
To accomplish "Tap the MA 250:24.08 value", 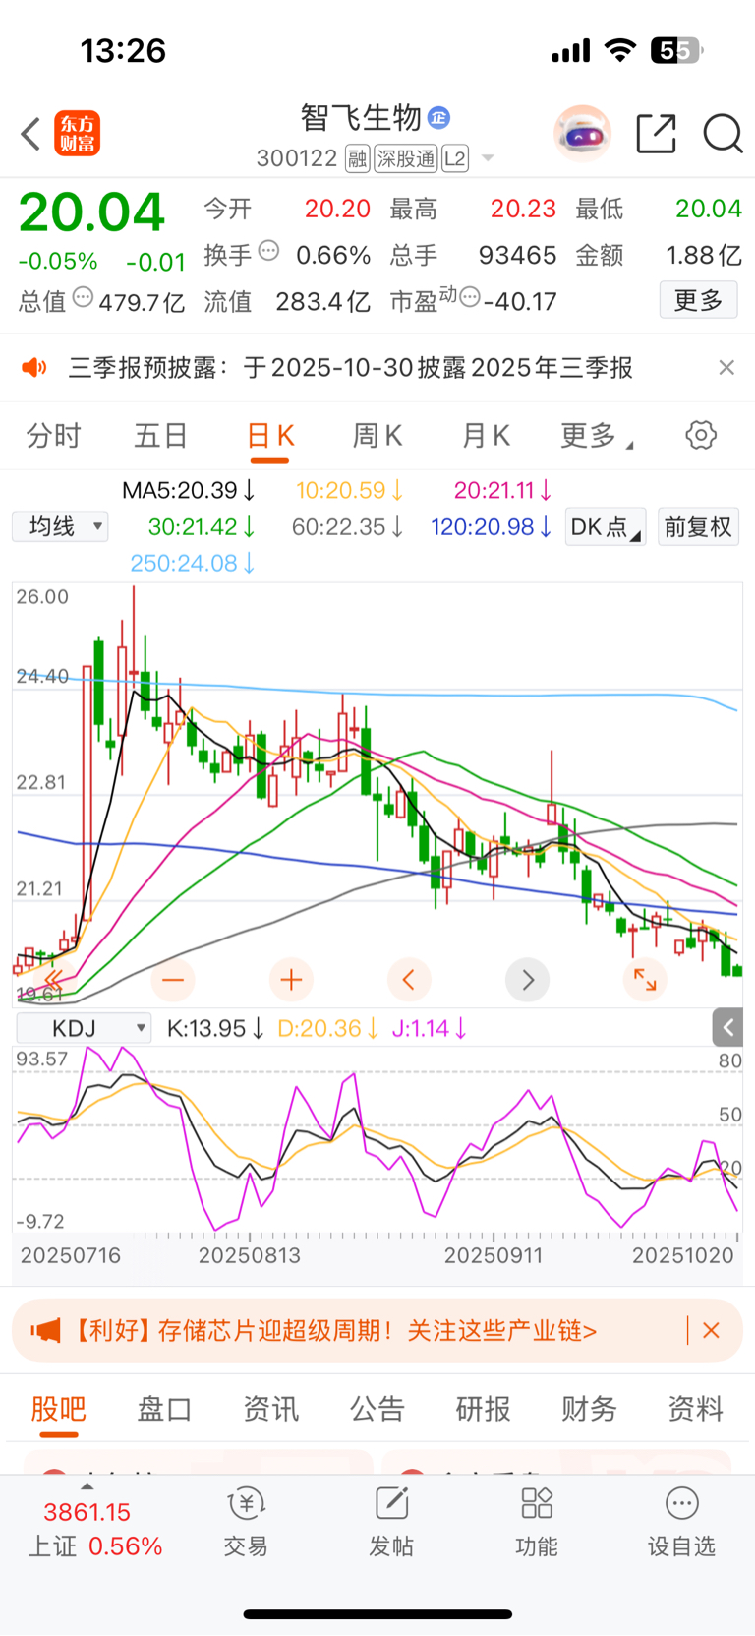I will pos(193,563).
